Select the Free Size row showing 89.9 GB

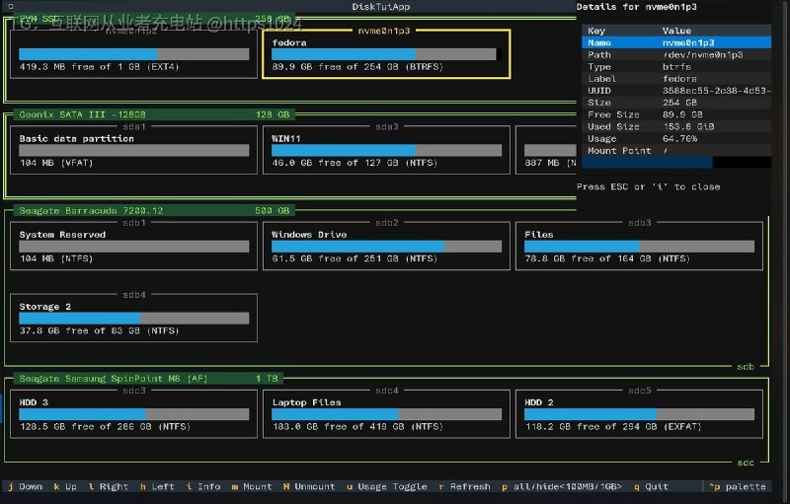point(676,114)
